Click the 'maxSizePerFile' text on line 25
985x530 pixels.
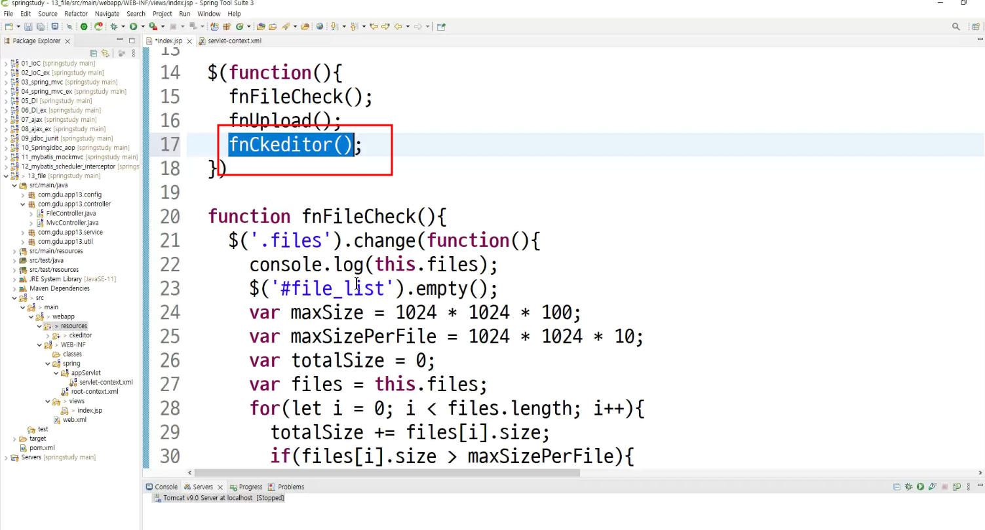[364, 337]
